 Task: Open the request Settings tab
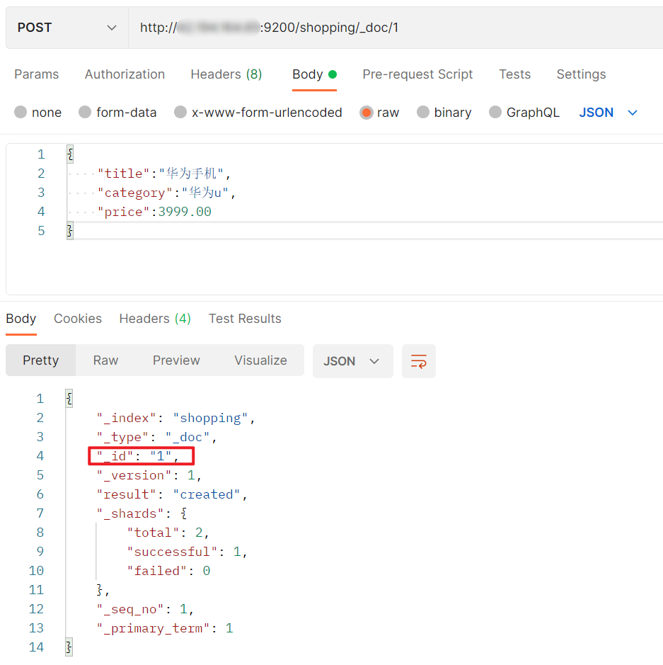click(x=581, y=74)
